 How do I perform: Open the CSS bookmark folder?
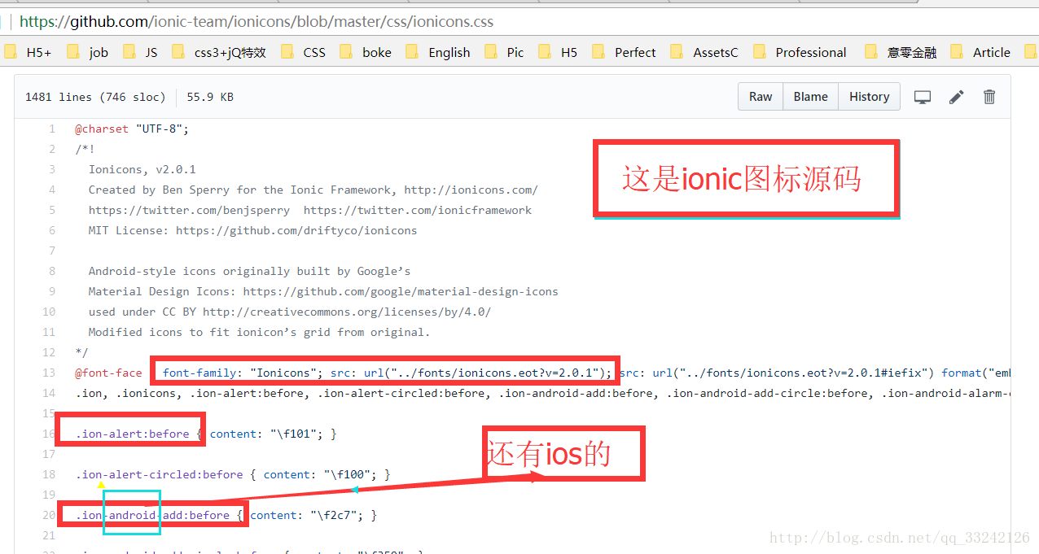click(303, 52)
